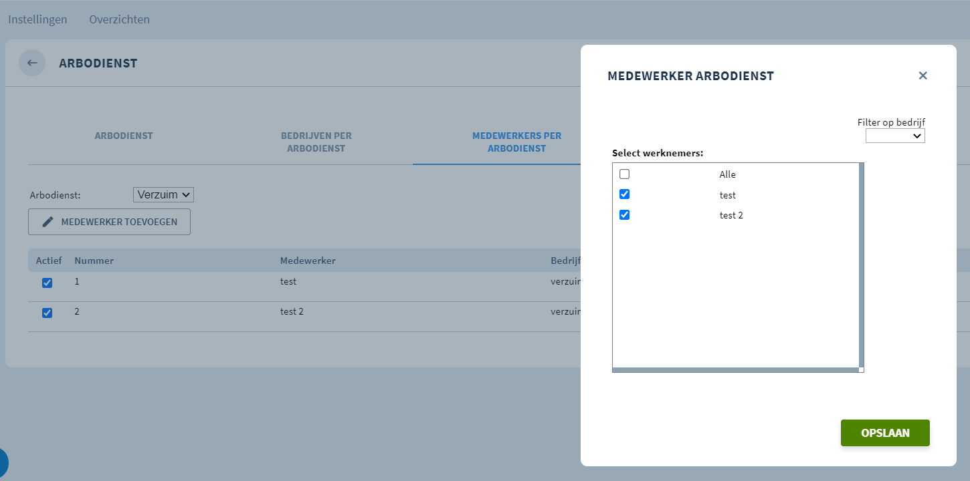The height and width of the screenshot is (481, 970).
Task: Switch to the Arbodienst tab
Action: point(124,136)
